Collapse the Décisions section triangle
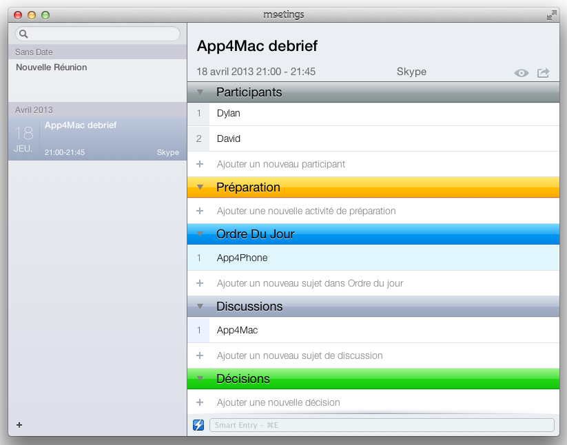The image size is (567, 445). 200,379
